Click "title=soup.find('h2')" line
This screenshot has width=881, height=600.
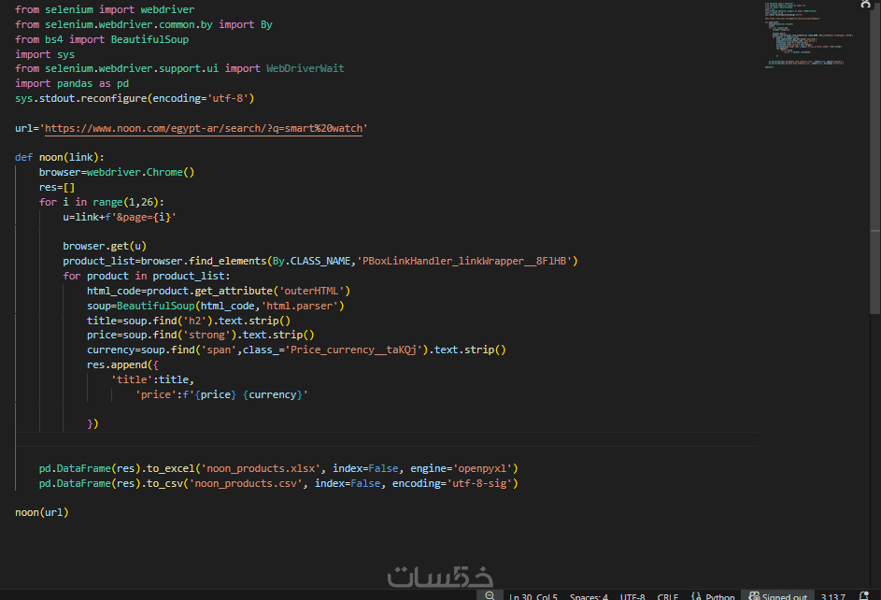189,321
